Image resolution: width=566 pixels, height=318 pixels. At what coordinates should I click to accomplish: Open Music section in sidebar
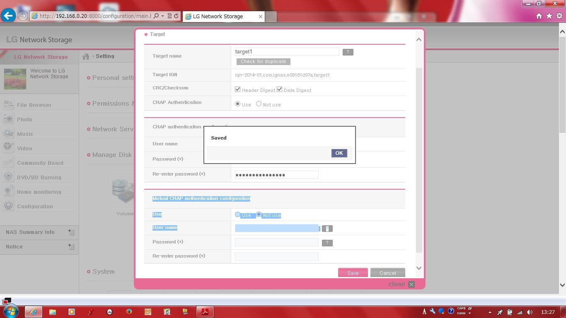[x=25, y=134]
